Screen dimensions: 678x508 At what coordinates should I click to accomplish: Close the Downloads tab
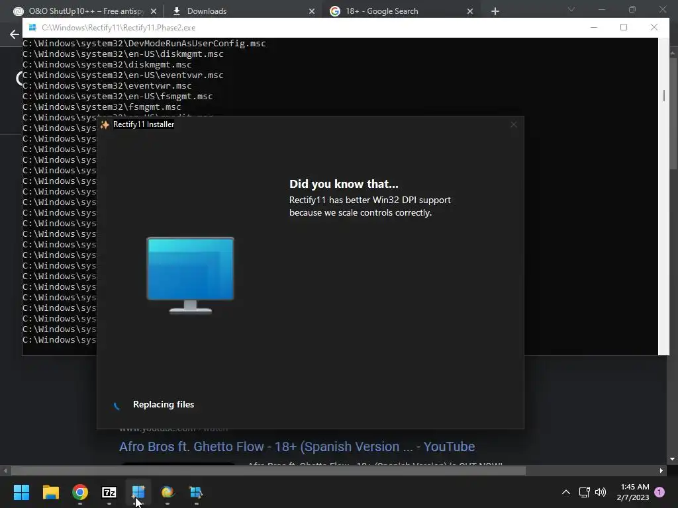coord(312,11)
